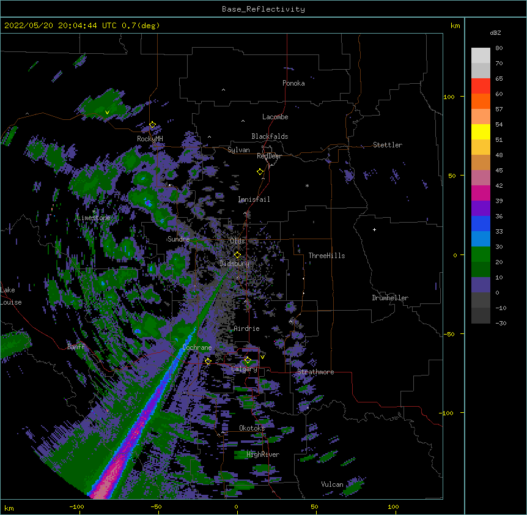The image size is (527, 515).
Task: Pick the red swatch between 65 and 60
Action: click(481, 86)
